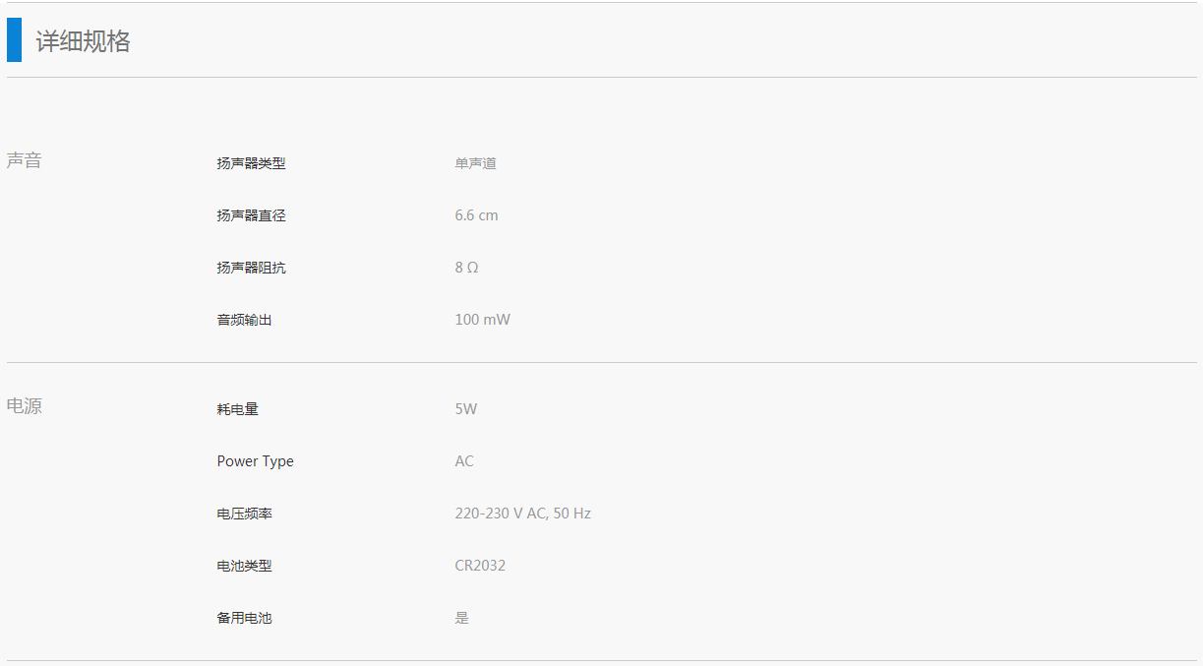
Task: Click the AC power type value
Action: pos(464,461)
